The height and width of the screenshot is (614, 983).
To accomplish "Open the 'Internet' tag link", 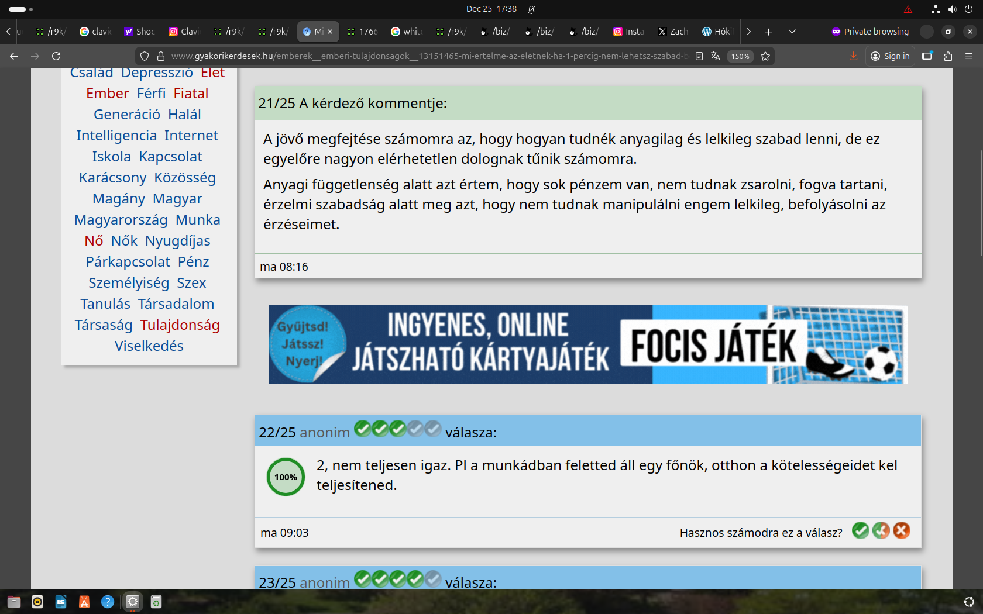I will 191,136.
